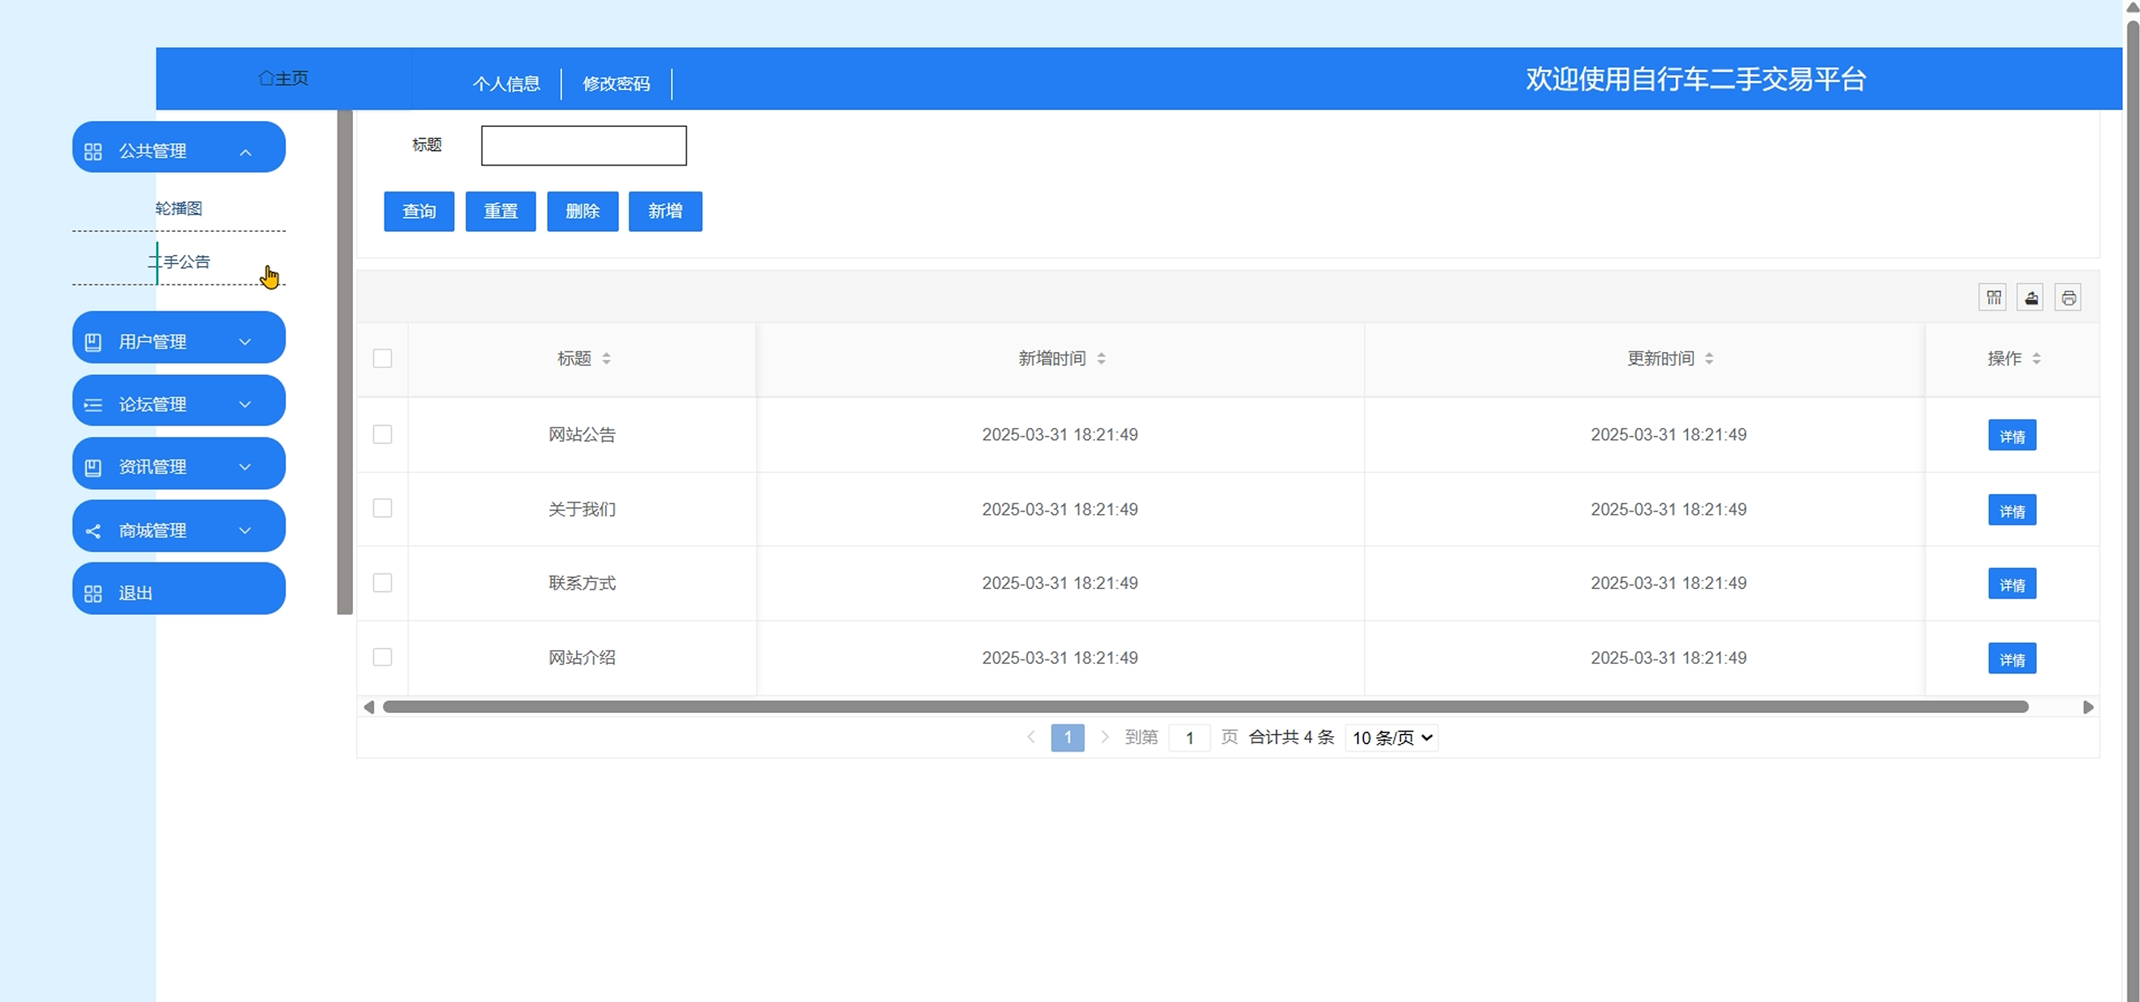Image resolution: width=2140 pixels, height=1002 pixels.
Task: Click the 标题 search input field
Action: [x=584, y=146]
